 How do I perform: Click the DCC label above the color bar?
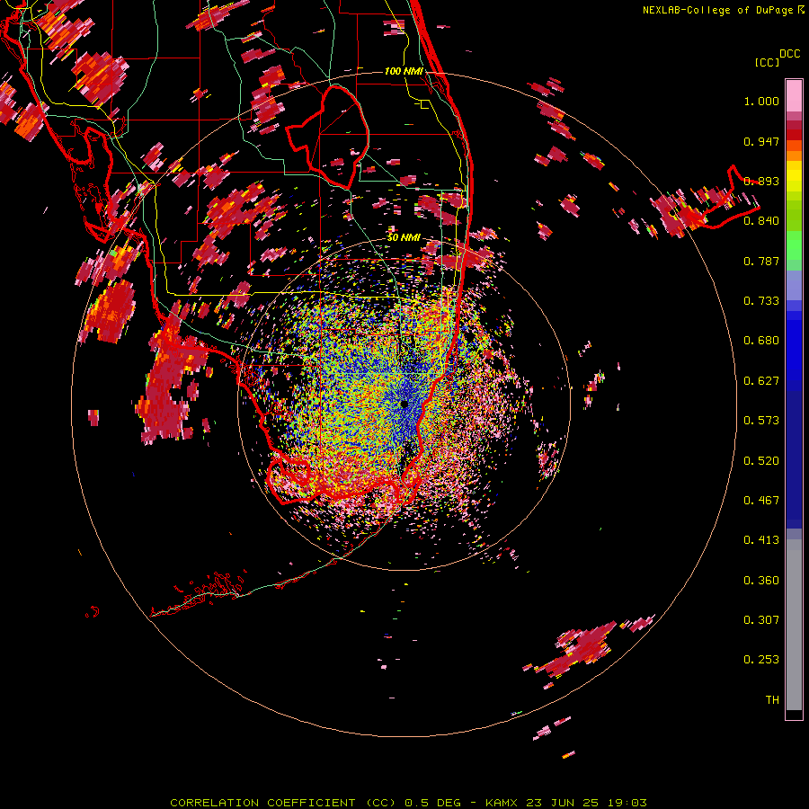coord(789,54)
